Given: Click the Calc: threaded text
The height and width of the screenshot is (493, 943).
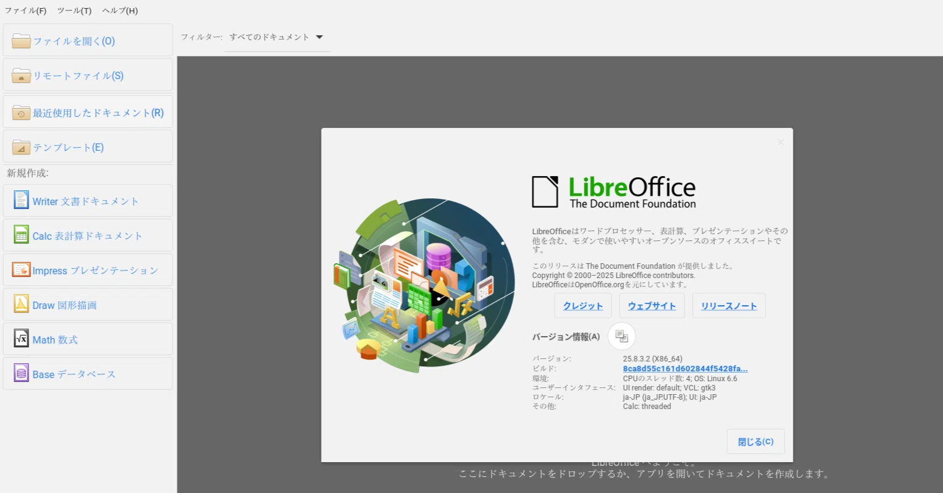Looking at the screenshot, I should 647,407.
